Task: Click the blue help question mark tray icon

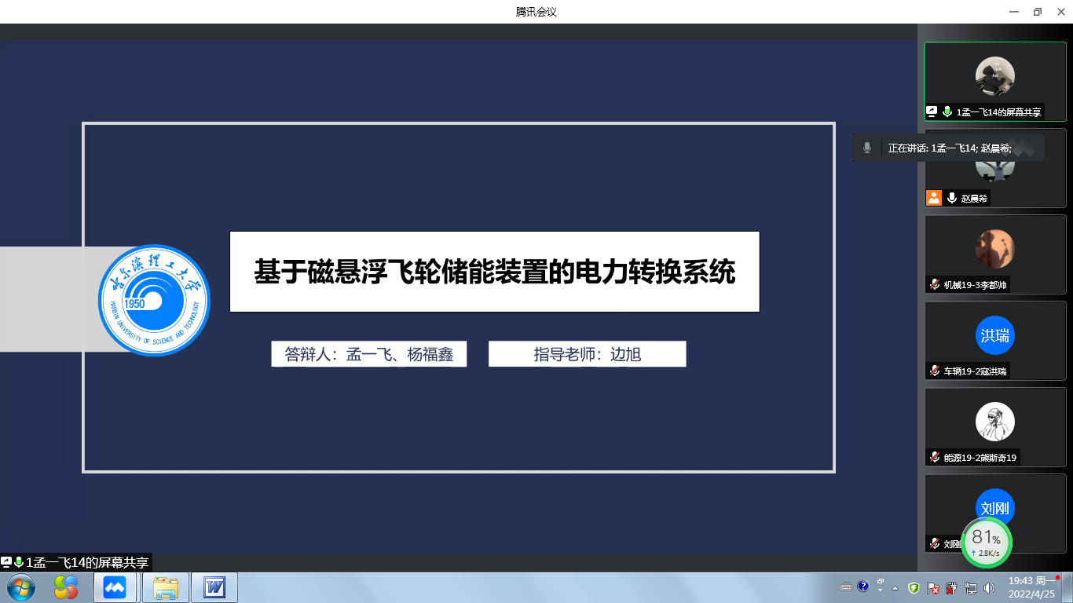Action: 863,586
